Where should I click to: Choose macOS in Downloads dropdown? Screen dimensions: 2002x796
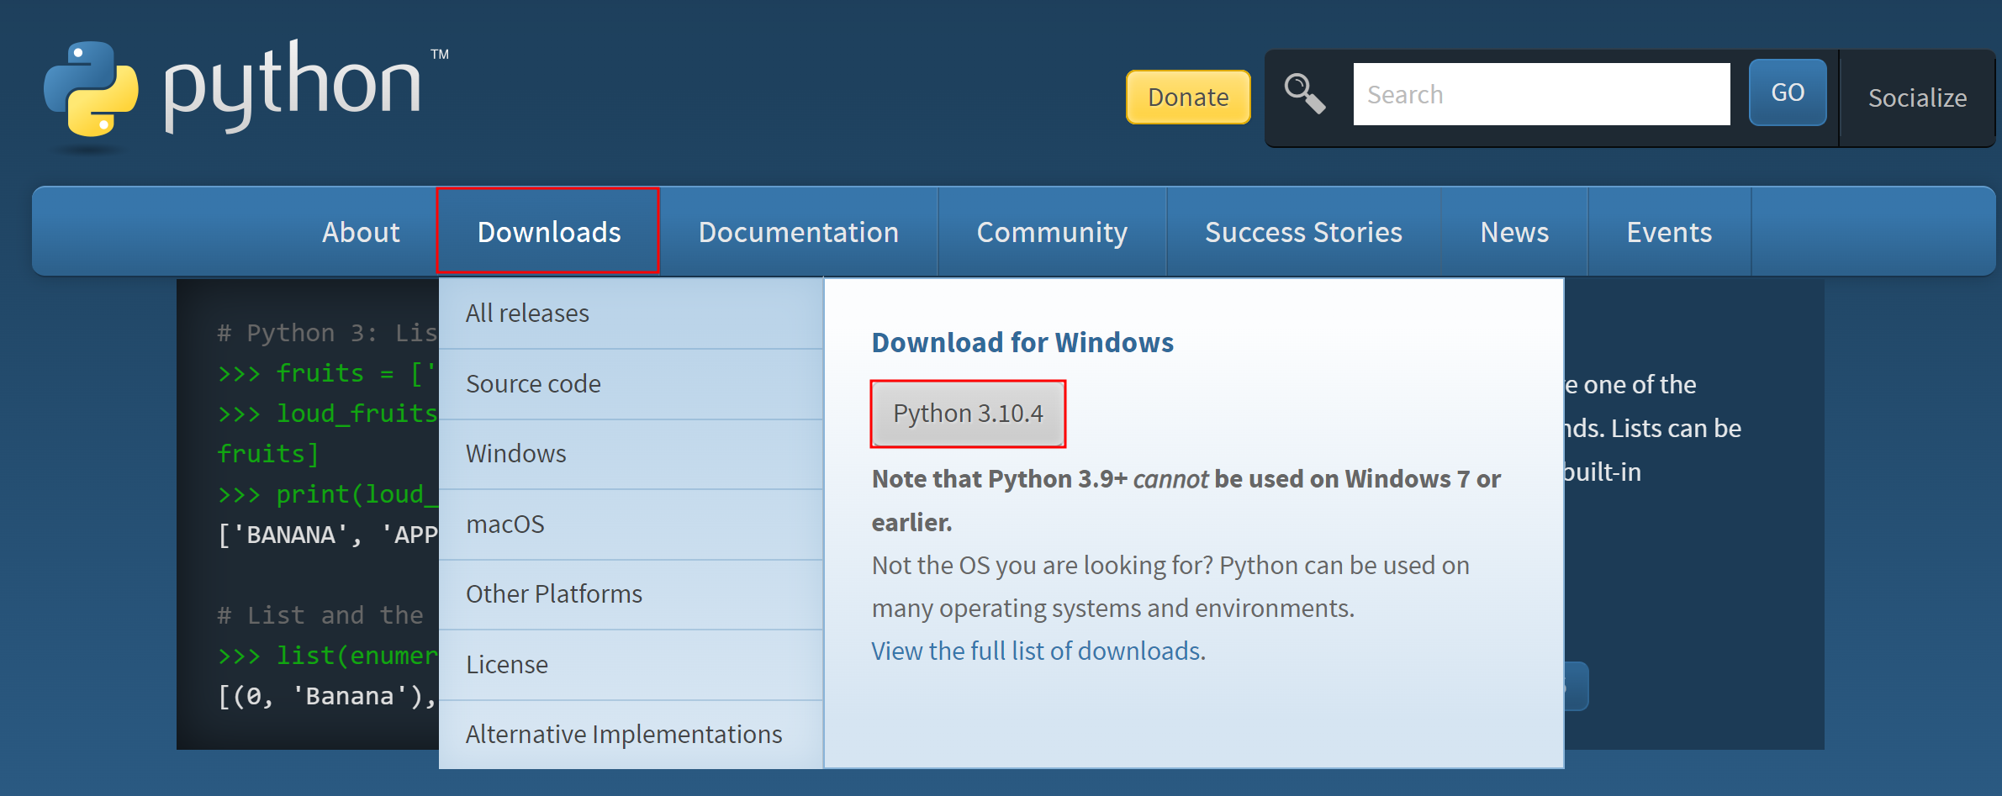631,525
